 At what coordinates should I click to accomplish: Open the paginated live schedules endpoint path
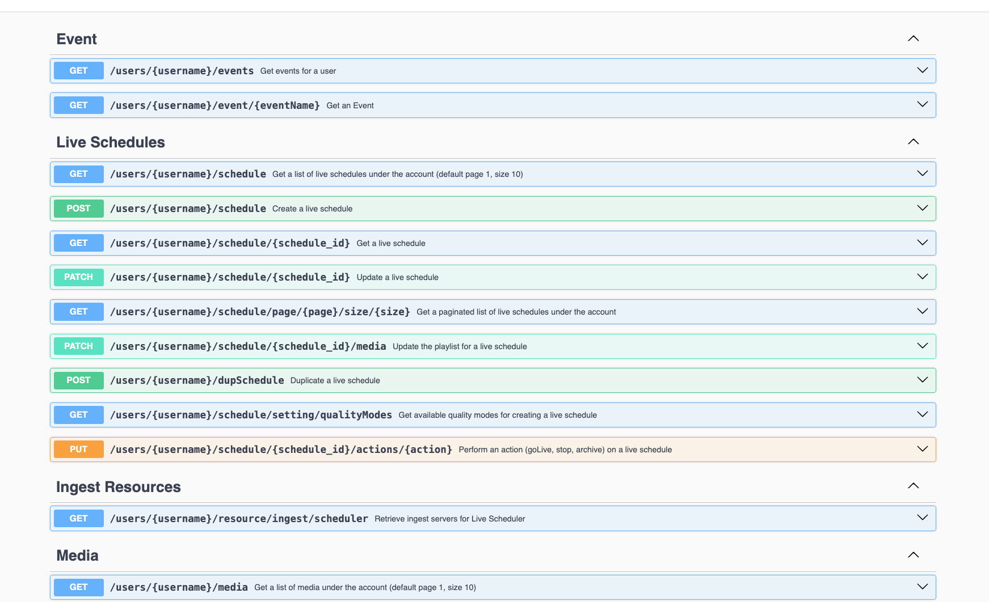point(260,312)
